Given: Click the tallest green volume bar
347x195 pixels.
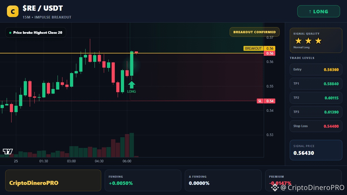Looking at the screenshot, I should tap(132, 145).
